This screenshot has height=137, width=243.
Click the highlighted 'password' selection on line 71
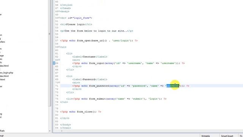click(173, 86)
